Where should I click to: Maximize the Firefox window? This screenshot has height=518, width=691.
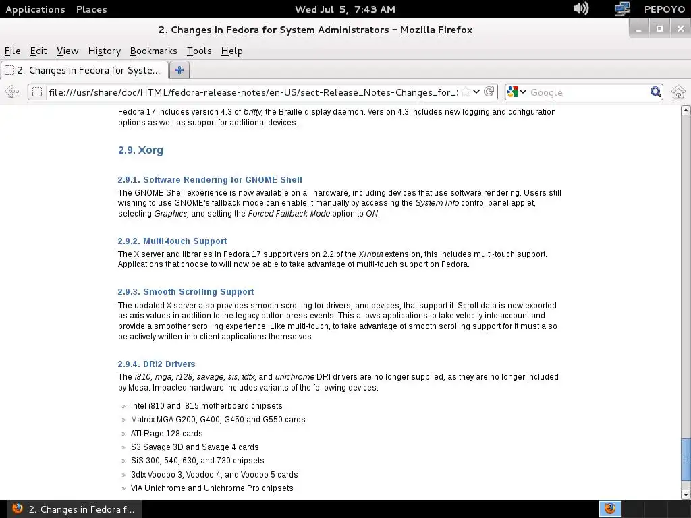[x=660, y=29]
